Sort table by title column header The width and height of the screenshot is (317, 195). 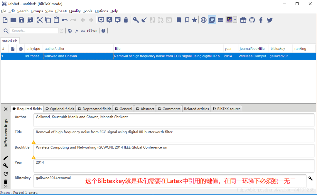coord(168,48)
